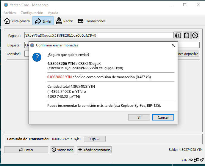The image size is (205, 166).
Task: Click the blue question mark icon
Action: [37, 57]
